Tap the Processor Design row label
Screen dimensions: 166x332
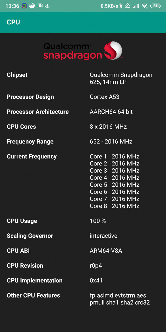coord(30,97)
